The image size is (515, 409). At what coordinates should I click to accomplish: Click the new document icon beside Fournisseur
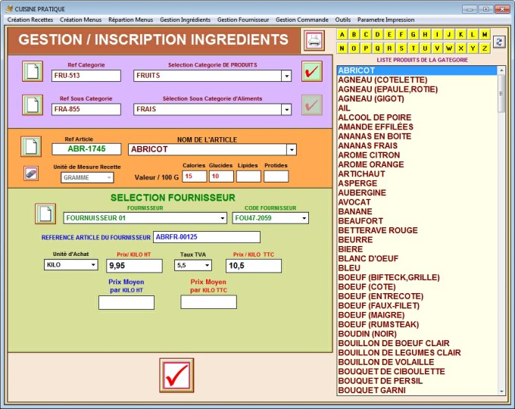click(45, 214)
